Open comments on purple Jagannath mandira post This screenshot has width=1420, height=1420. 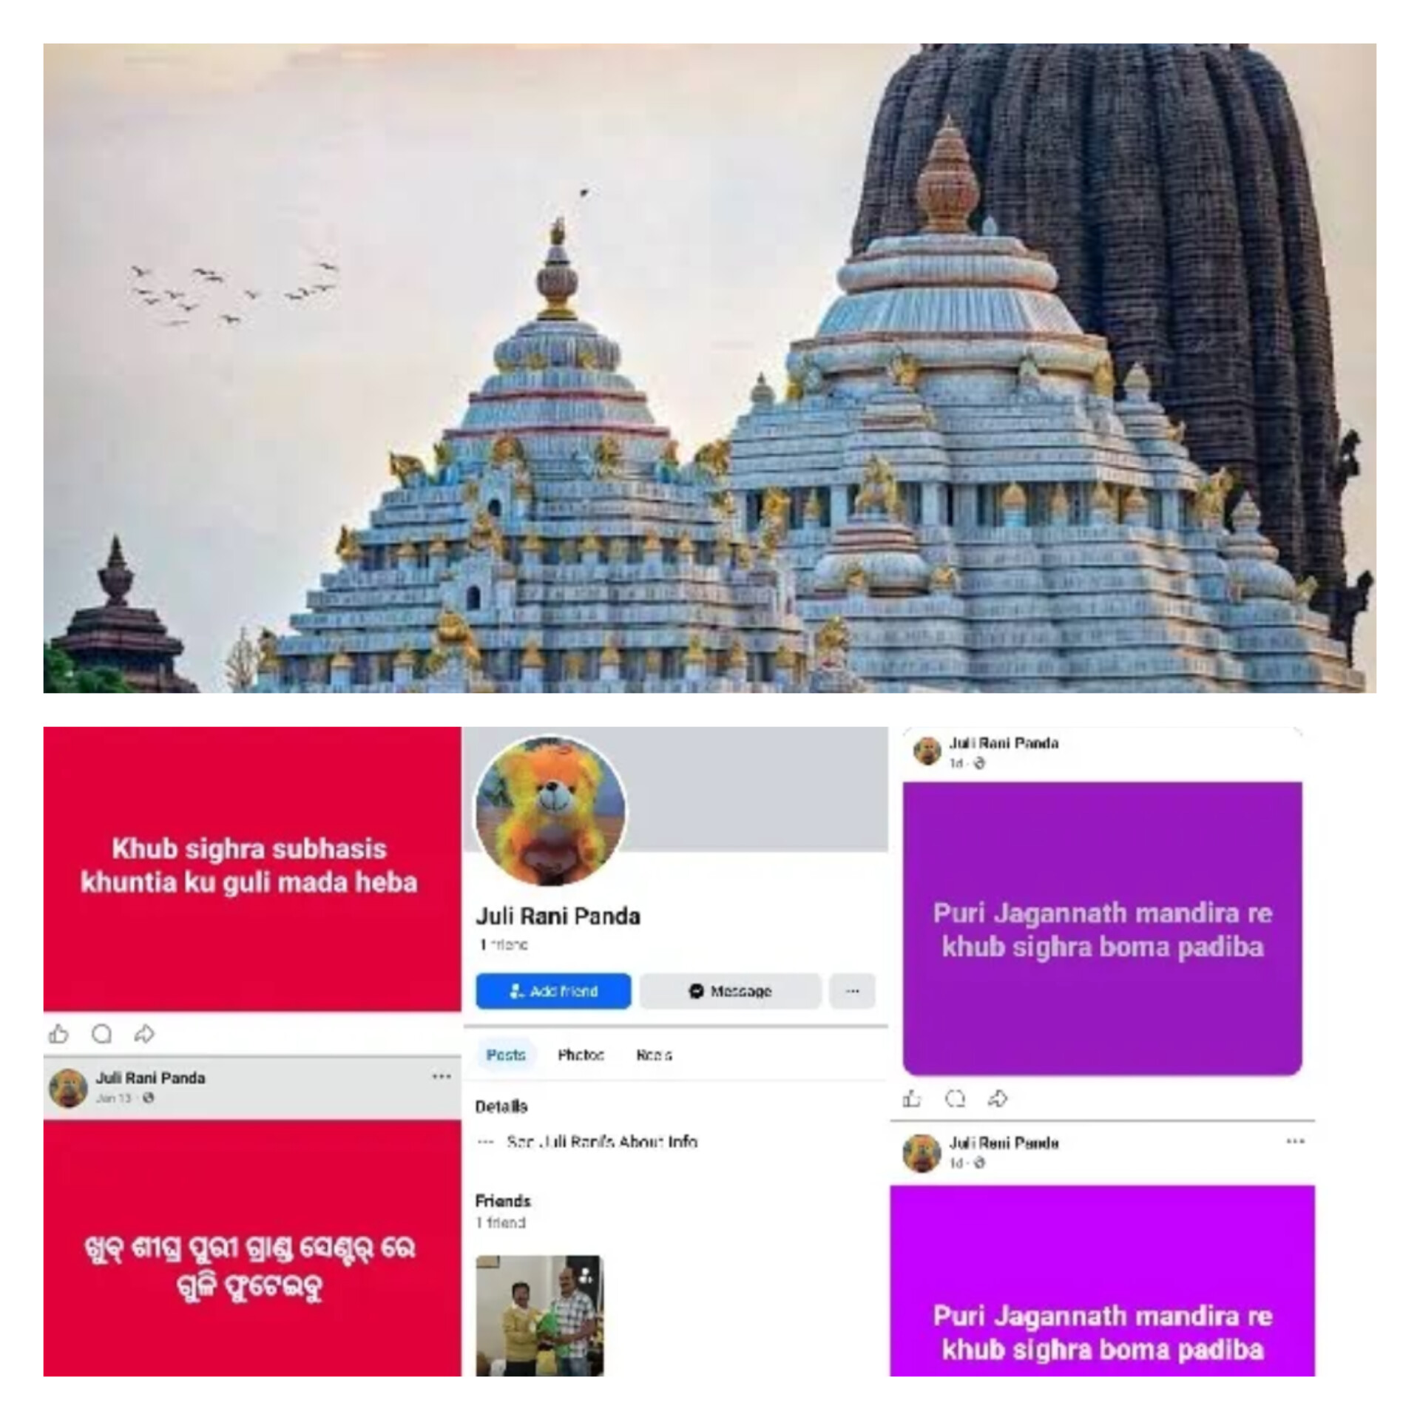point(955,1099)
